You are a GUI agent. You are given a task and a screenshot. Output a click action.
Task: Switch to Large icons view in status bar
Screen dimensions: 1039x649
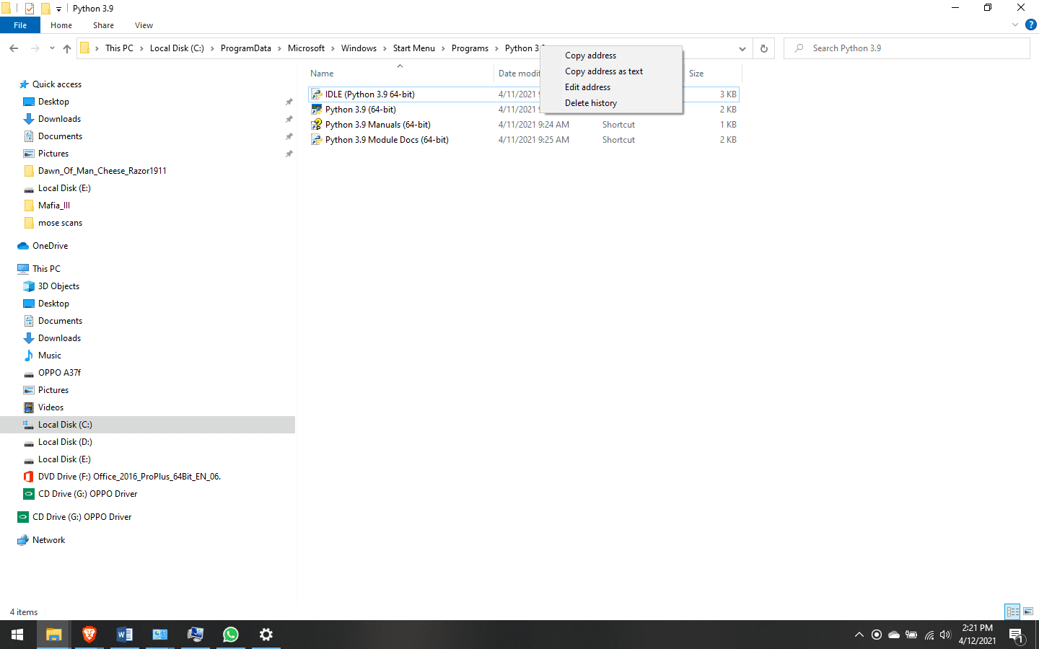(1028, 612)
